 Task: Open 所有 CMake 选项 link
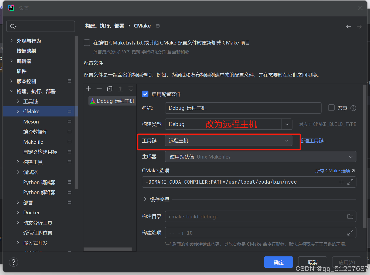tap(335, 171)
